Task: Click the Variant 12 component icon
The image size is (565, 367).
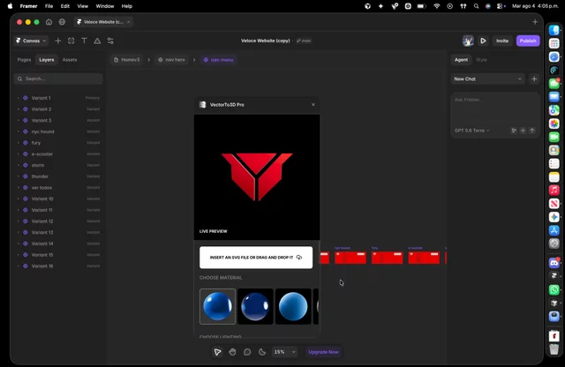Action: 26,221
